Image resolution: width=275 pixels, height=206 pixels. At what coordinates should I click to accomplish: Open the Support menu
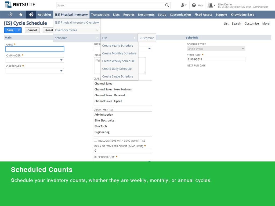[221, 14]
